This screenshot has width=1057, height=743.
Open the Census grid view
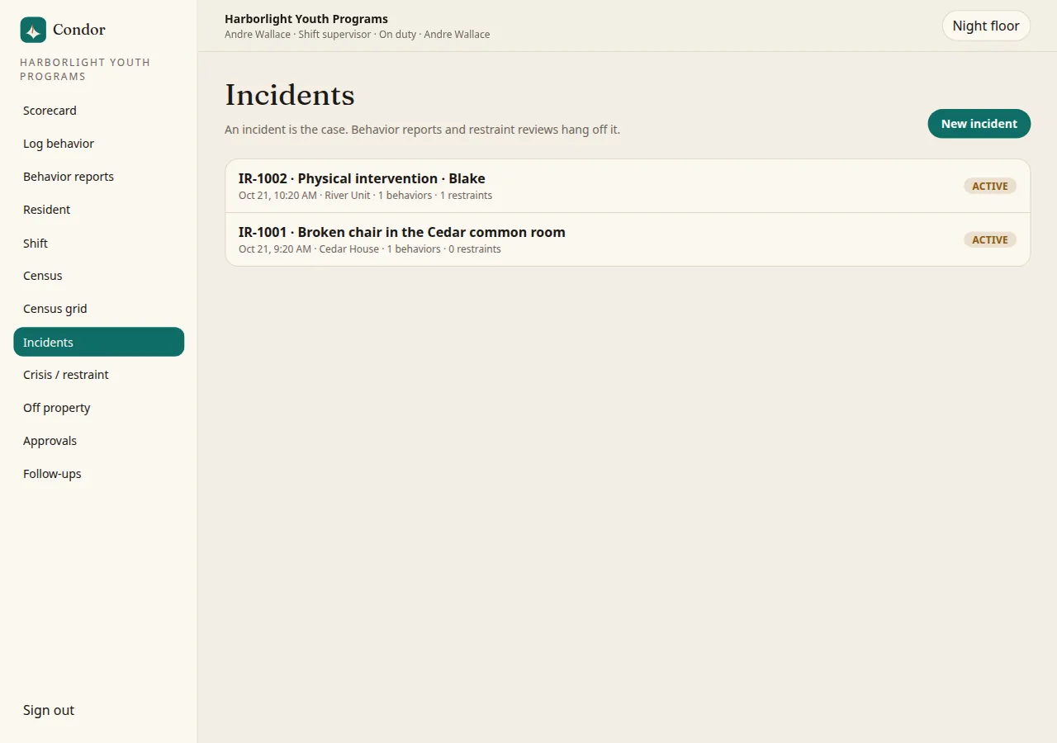98,309
